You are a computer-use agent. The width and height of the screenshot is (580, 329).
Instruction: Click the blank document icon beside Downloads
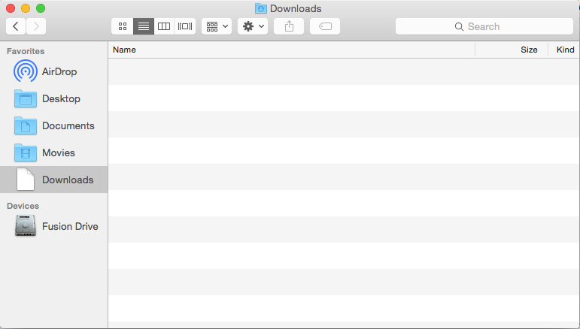25,180
